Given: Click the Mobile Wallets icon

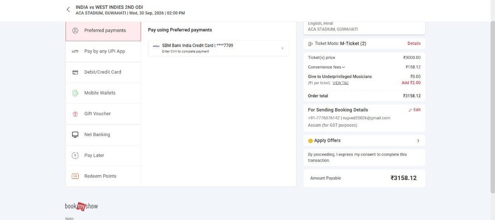Looking at the screenshot, I should (75, 93).
